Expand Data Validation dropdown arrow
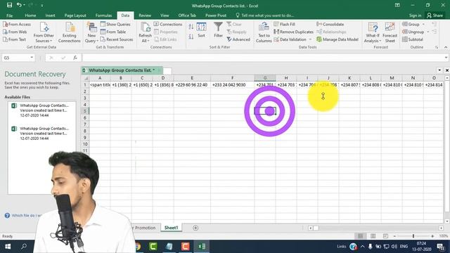The width and height of the screenshot is (450, 253). click(x=310, y=39)
